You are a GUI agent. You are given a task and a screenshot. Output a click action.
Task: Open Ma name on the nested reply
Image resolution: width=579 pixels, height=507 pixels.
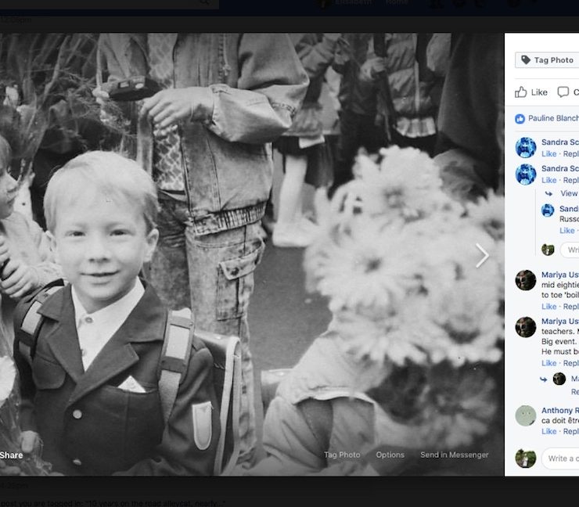(x=575, y=379)
